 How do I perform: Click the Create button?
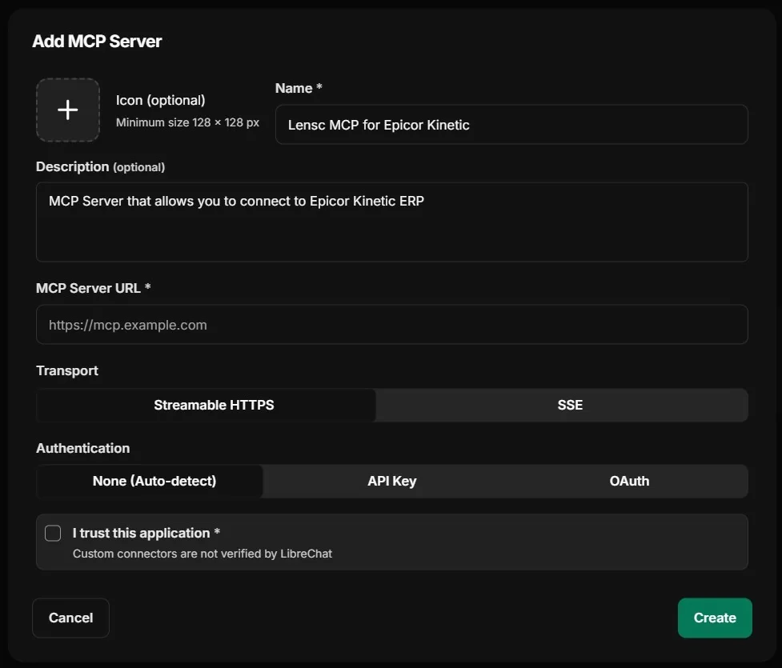715,618
